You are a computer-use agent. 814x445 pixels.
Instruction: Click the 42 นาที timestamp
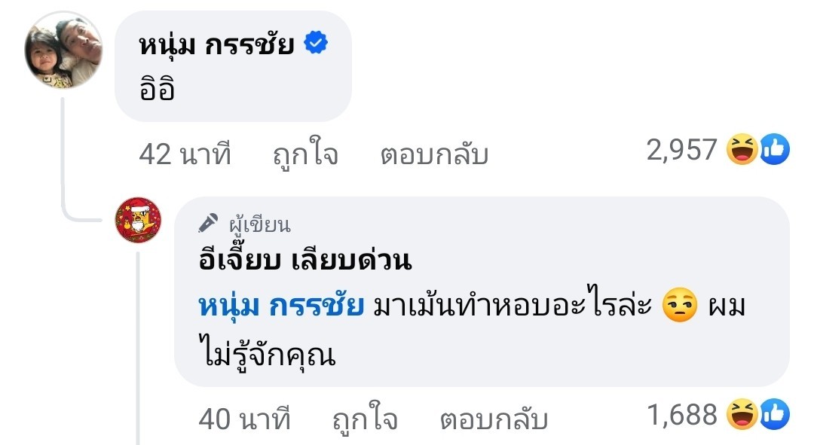click(185, 154)
